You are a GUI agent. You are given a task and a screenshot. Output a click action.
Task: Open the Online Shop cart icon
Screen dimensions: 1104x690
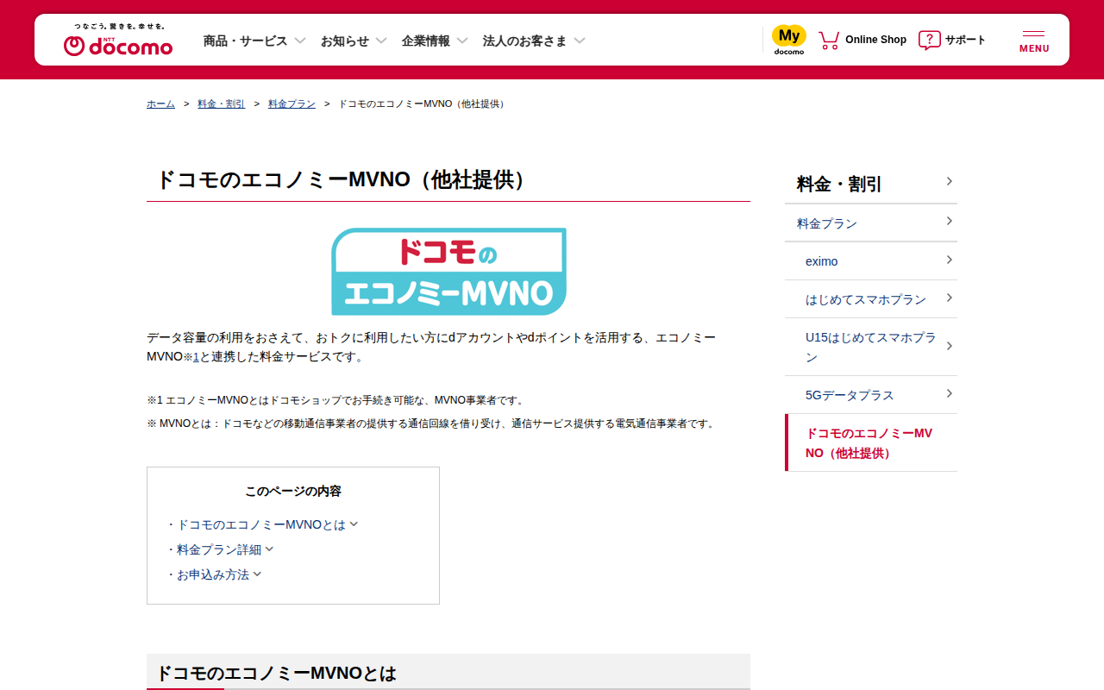[x=829, y=40]
